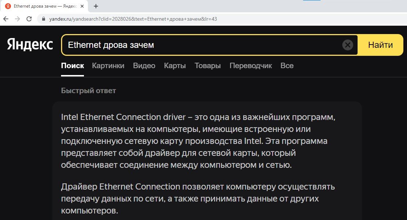Open the Видео search section
407x220 pixels.
144,66
